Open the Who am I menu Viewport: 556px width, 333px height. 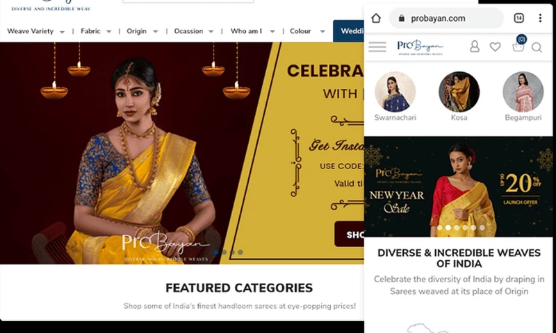tap(252, 31)
